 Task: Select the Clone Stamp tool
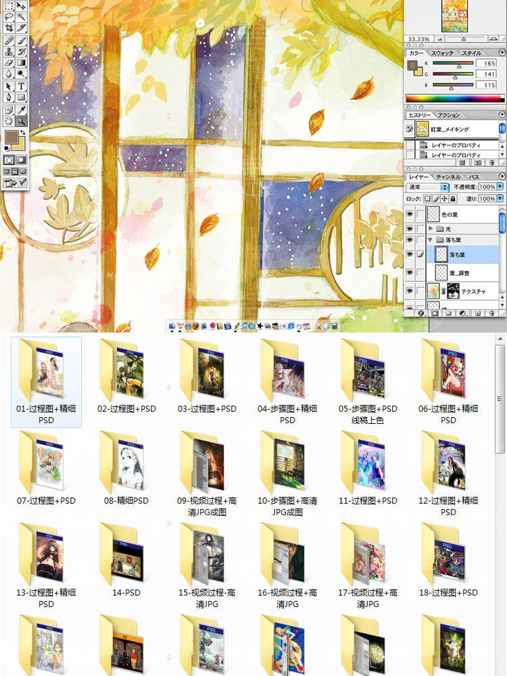(9, 52)
